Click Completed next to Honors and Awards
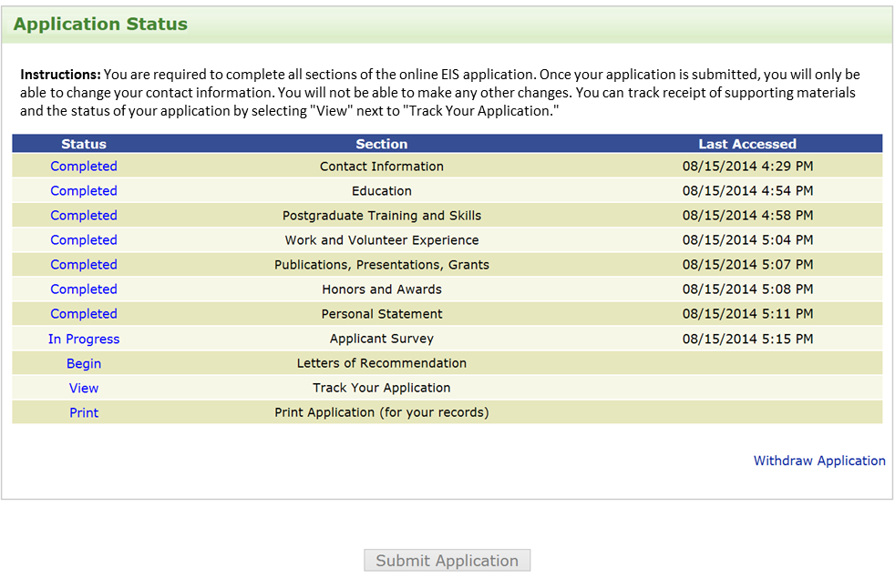 pos(84,289)
